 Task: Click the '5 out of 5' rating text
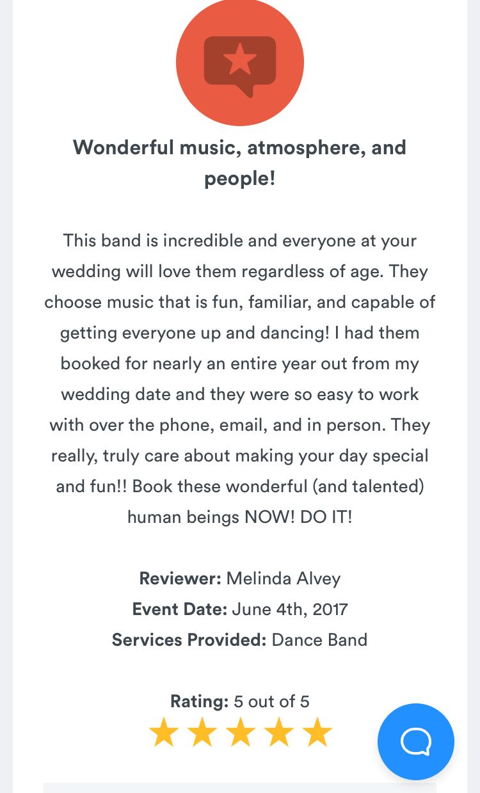(x=271, y=701)
